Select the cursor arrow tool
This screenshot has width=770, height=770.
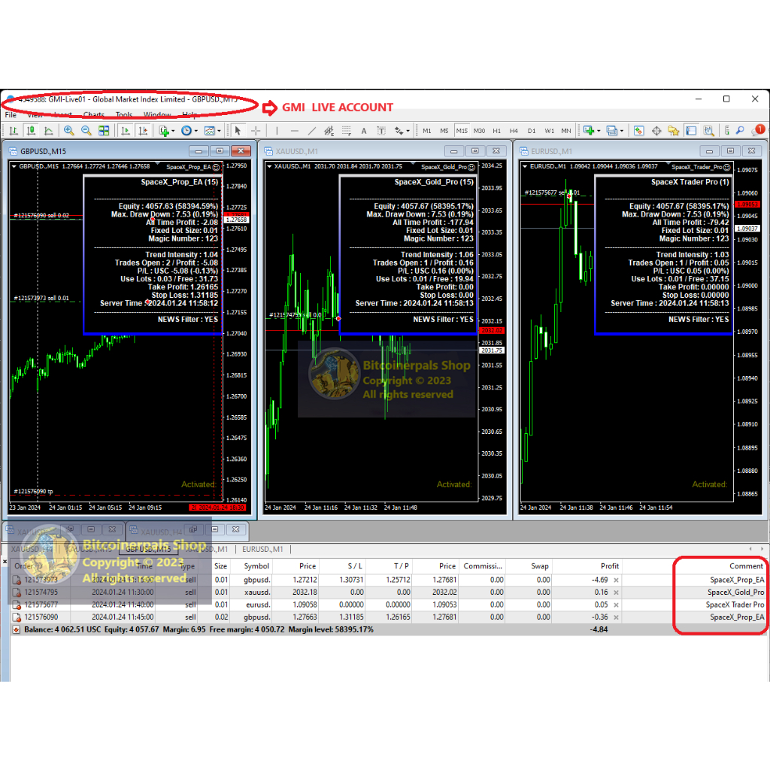pyautogui.click(x=238, y=131)
